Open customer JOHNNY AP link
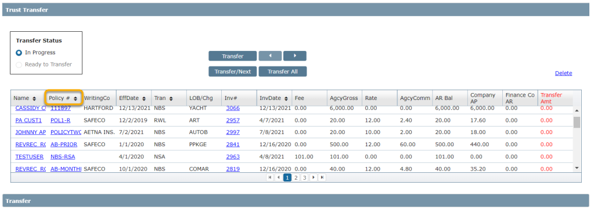594x211 pixels. click(x=30, y=132)
